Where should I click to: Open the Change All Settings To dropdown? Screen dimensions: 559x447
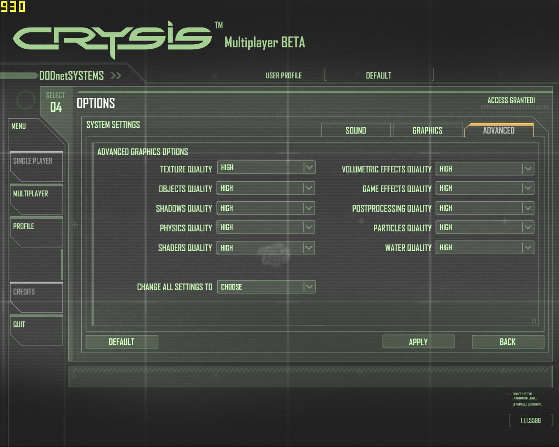[266, 287]
